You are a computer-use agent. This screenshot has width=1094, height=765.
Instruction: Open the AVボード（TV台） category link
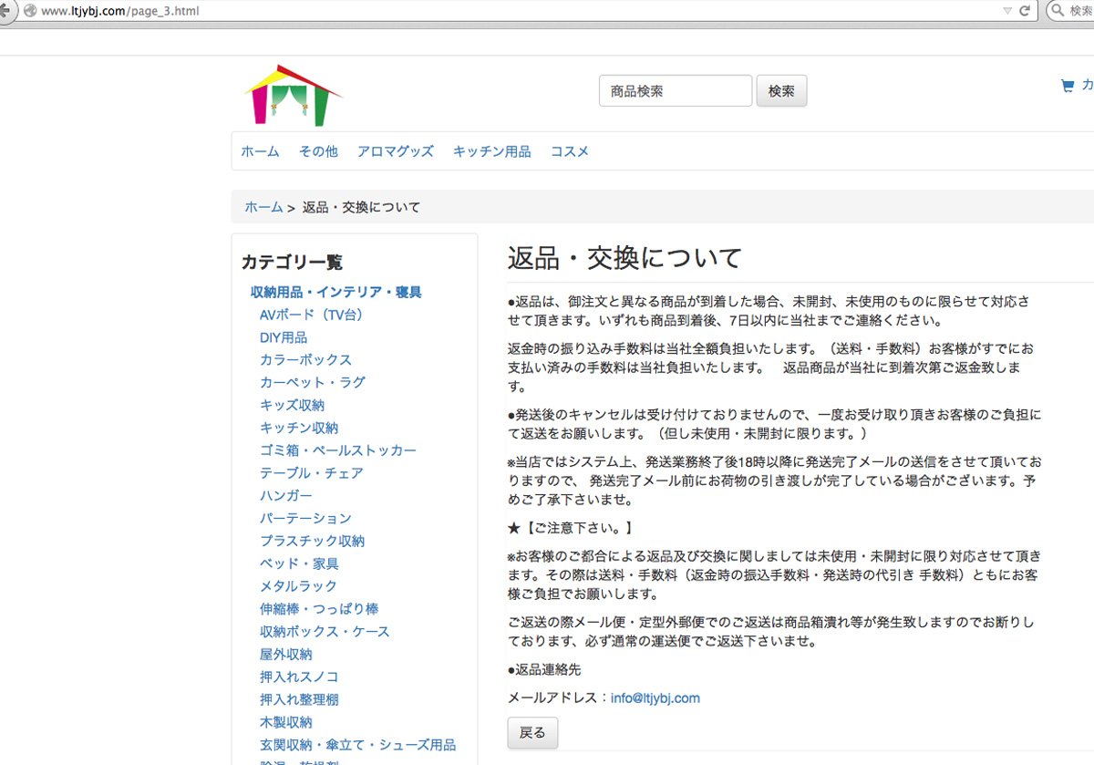[x=311, y=315]
